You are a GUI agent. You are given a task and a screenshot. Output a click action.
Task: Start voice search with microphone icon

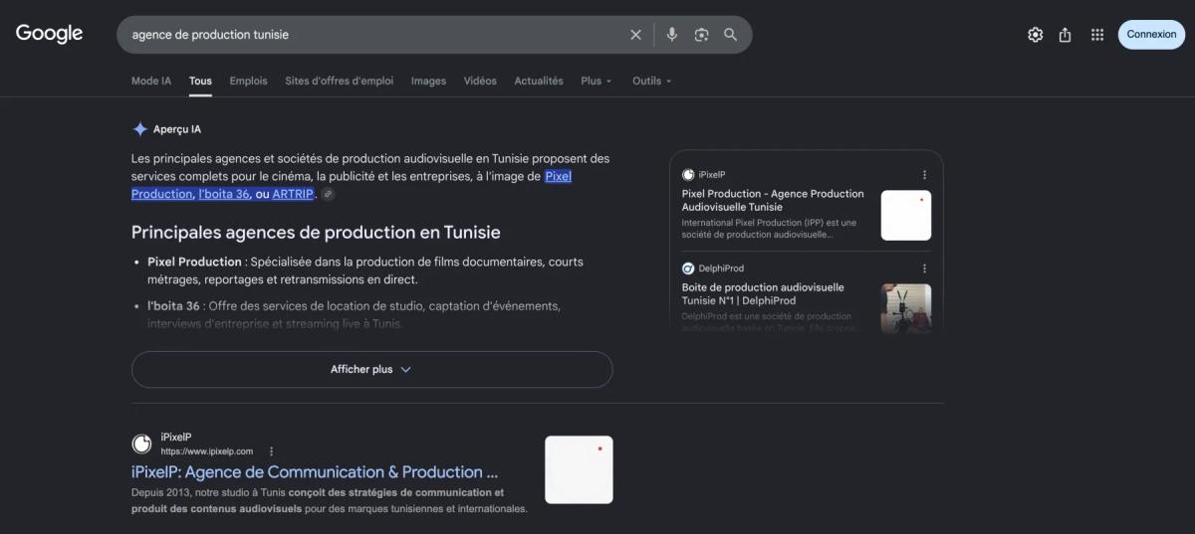point(672,35)
